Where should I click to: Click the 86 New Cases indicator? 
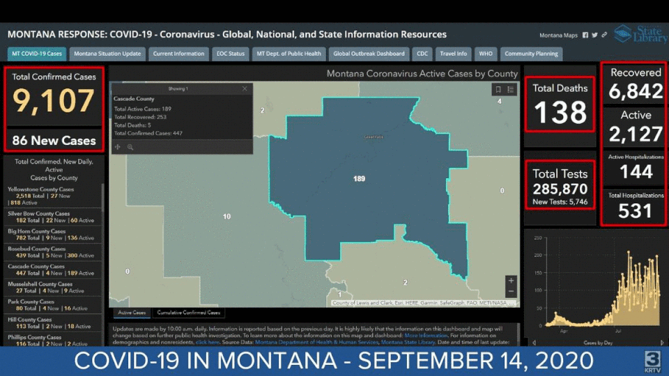(54, 140)
